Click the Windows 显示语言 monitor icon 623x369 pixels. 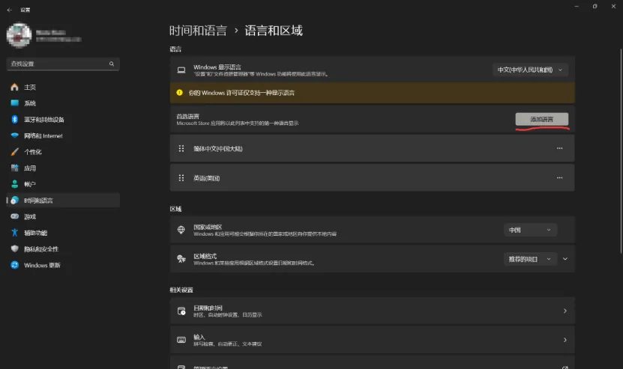click(181, 70)
